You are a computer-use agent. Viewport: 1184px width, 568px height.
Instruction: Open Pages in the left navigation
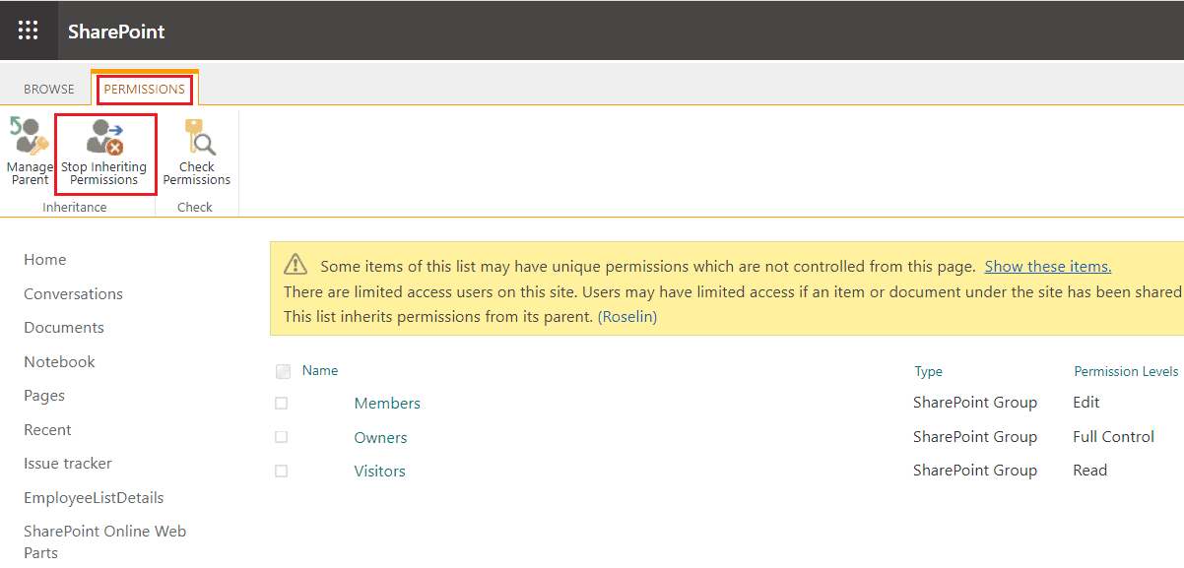(x=44, y=396)
